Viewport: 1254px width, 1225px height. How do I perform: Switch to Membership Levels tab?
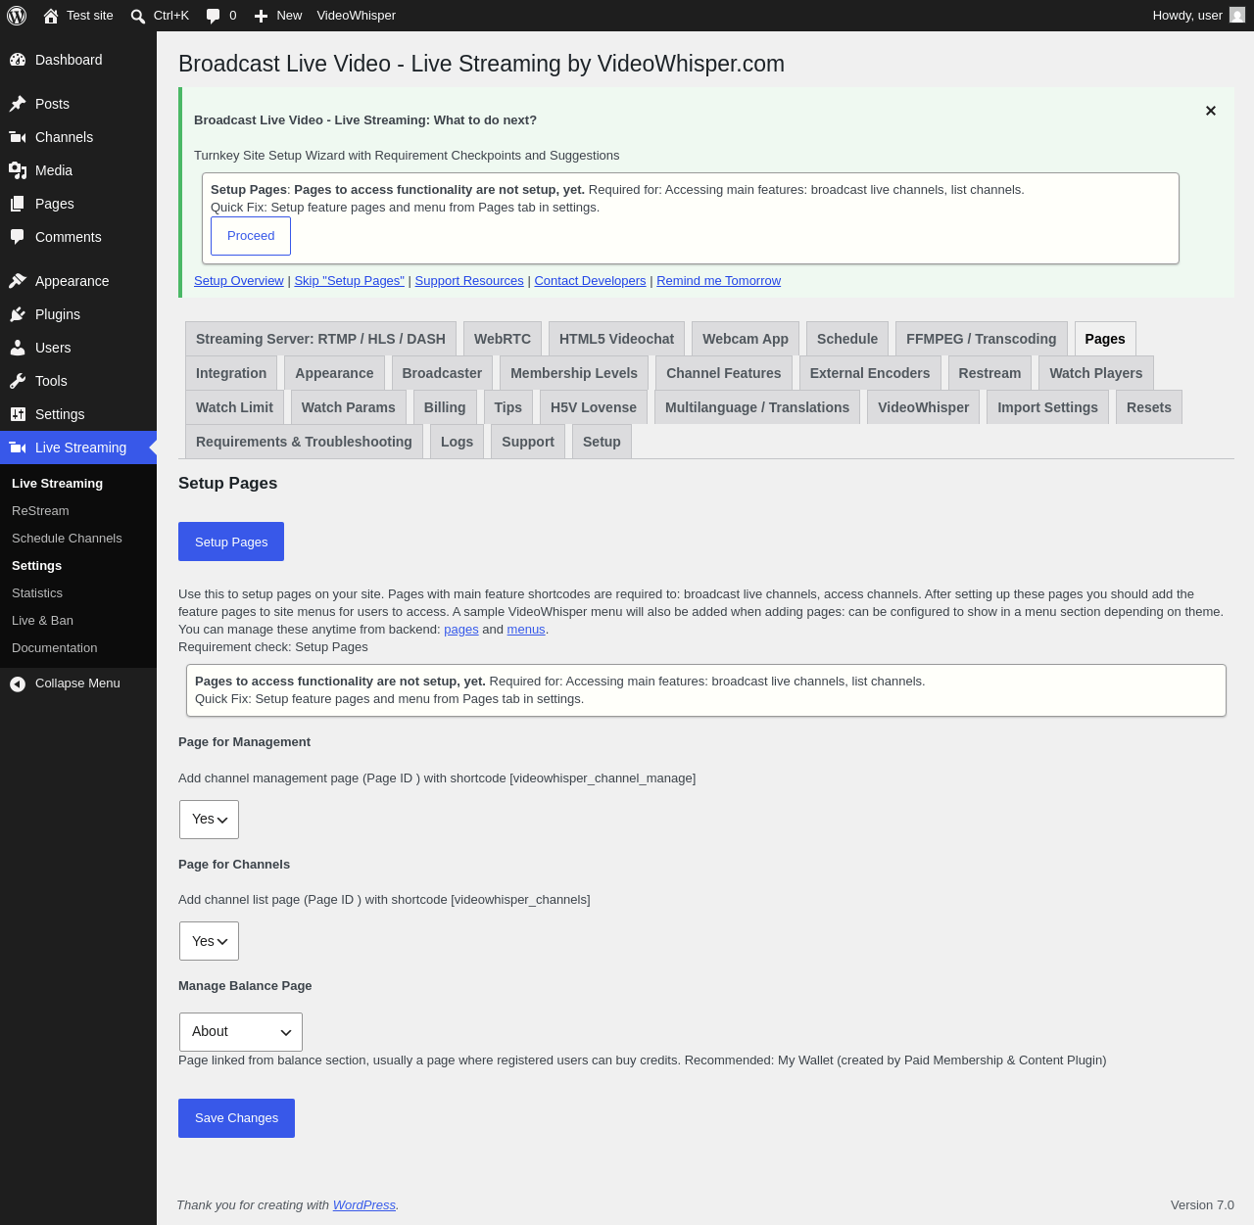click(574, 373)
